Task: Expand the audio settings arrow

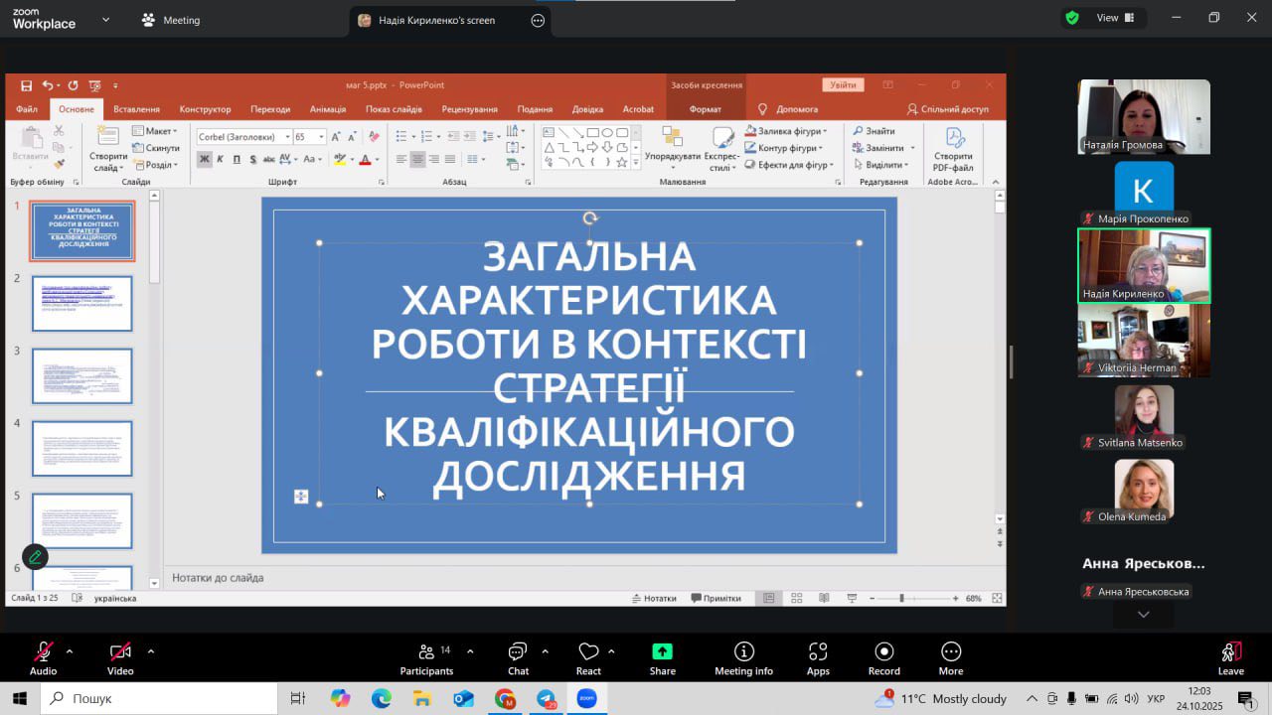Action: 70,651
